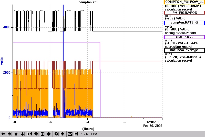Image resolution: width=205 pixels, height=137 pixels.
Task: Pan the graph right with the right arrow
Action: [x=9, y=134]
